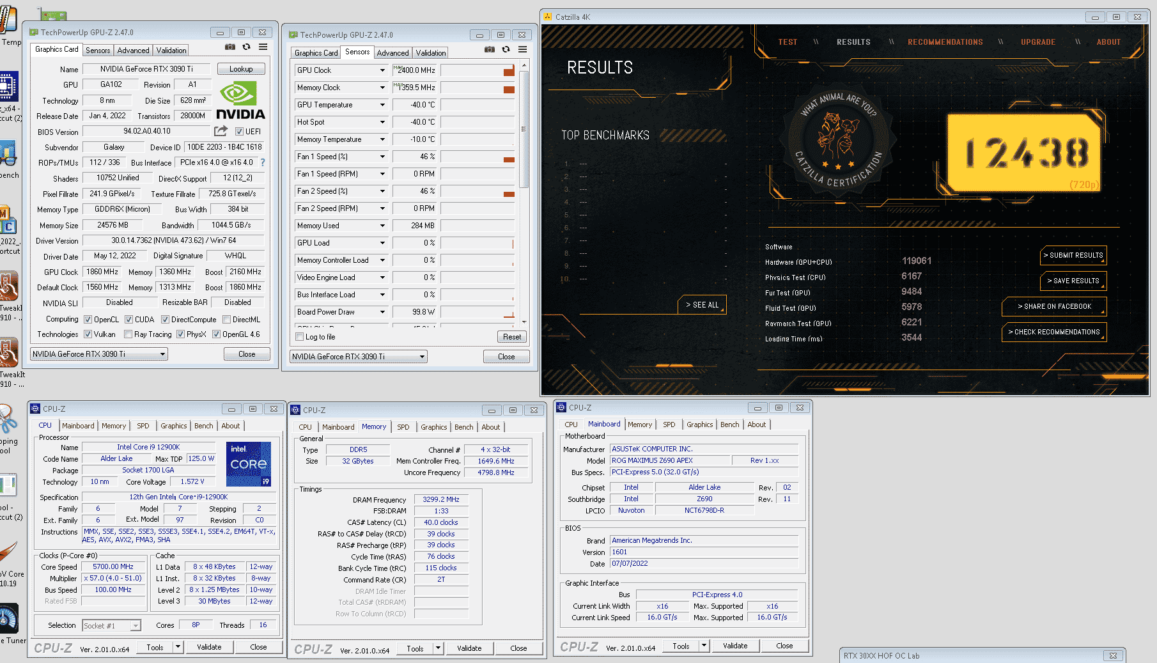Viewport: 1157px width, 663px height.
Task: Click the Intel Core i9 logo in CPU-Z
Action: 249,464
